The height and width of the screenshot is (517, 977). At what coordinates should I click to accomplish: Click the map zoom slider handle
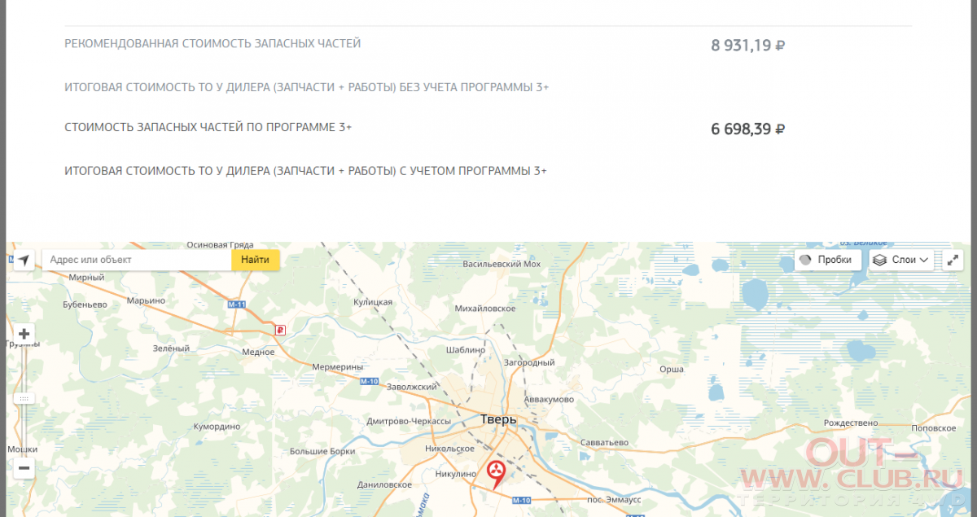[24, 398]
